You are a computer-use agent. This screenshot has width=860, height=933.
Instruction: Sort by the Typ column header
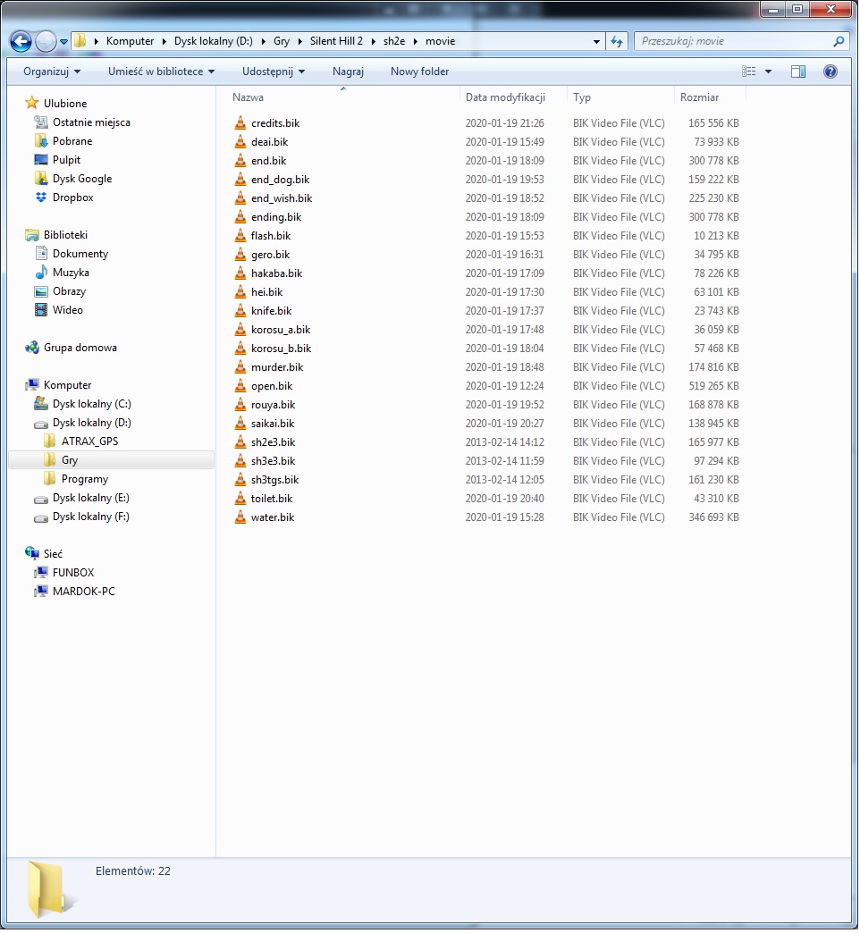[620, 97]
